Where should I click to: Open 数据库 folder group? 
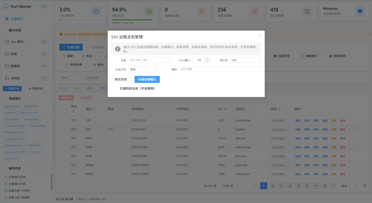tap(25, 66)
